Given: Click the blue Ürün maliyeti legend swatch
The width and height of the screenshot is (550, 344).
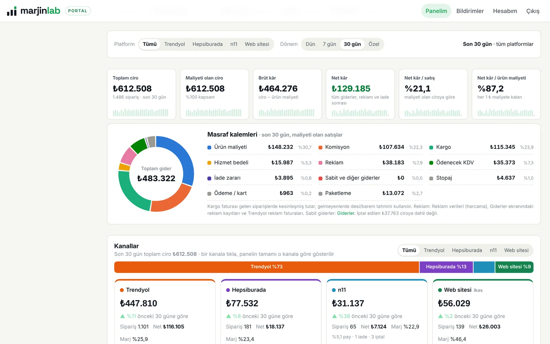Looking at the screenshot, I should pyautogui.click(x=209, y=148).
